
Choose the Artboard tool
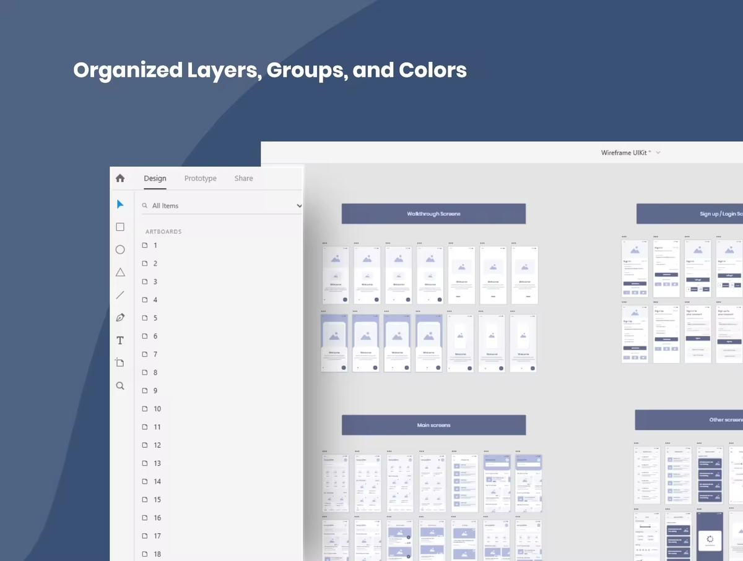(x=120, y=362)
